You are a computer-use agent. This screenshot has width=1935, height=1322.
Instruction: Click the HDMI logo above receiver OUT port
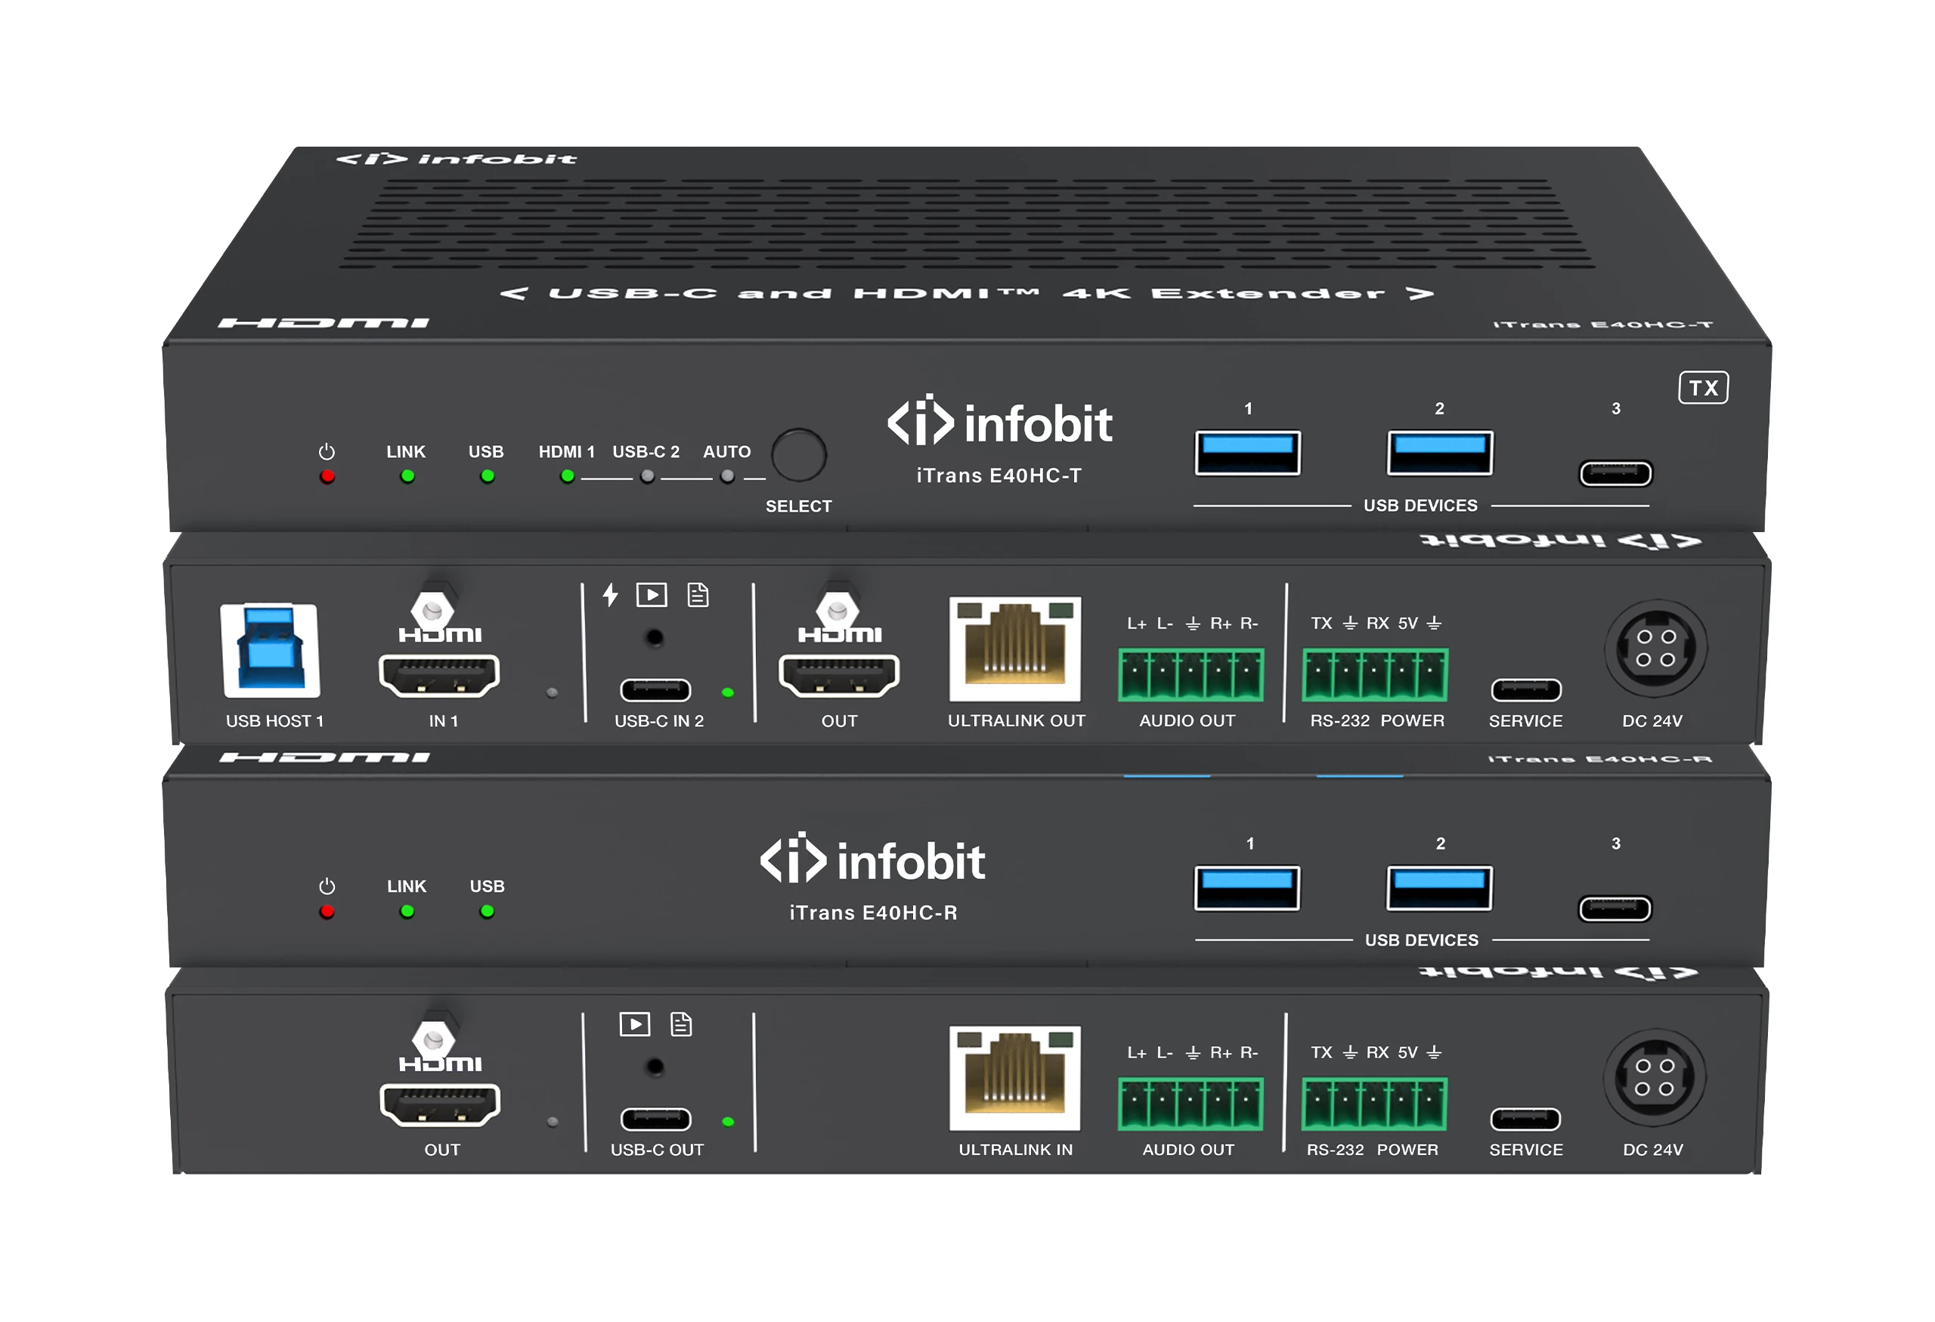pos(440,1064)
